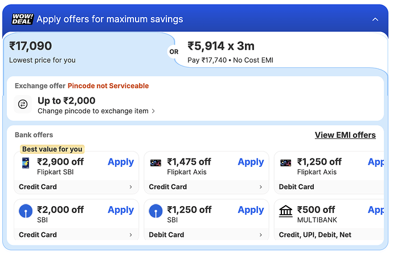
Task: Click Change pincode to exchange item
Action: 96,111
